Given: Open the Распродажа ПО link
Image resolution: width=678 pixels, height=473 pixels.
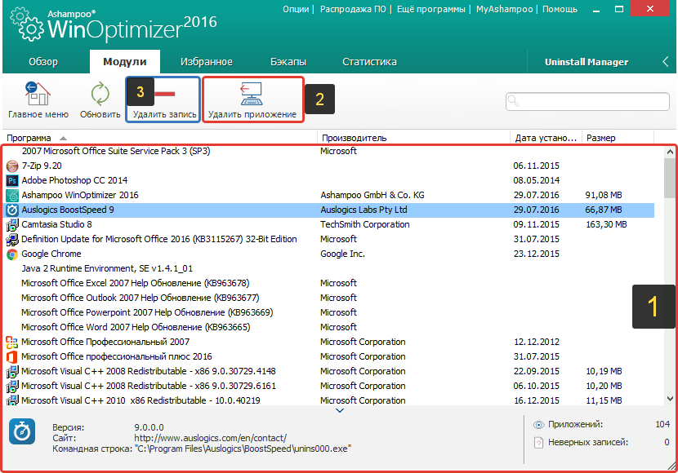Looking at the screenshot, I should coord(353,9).
